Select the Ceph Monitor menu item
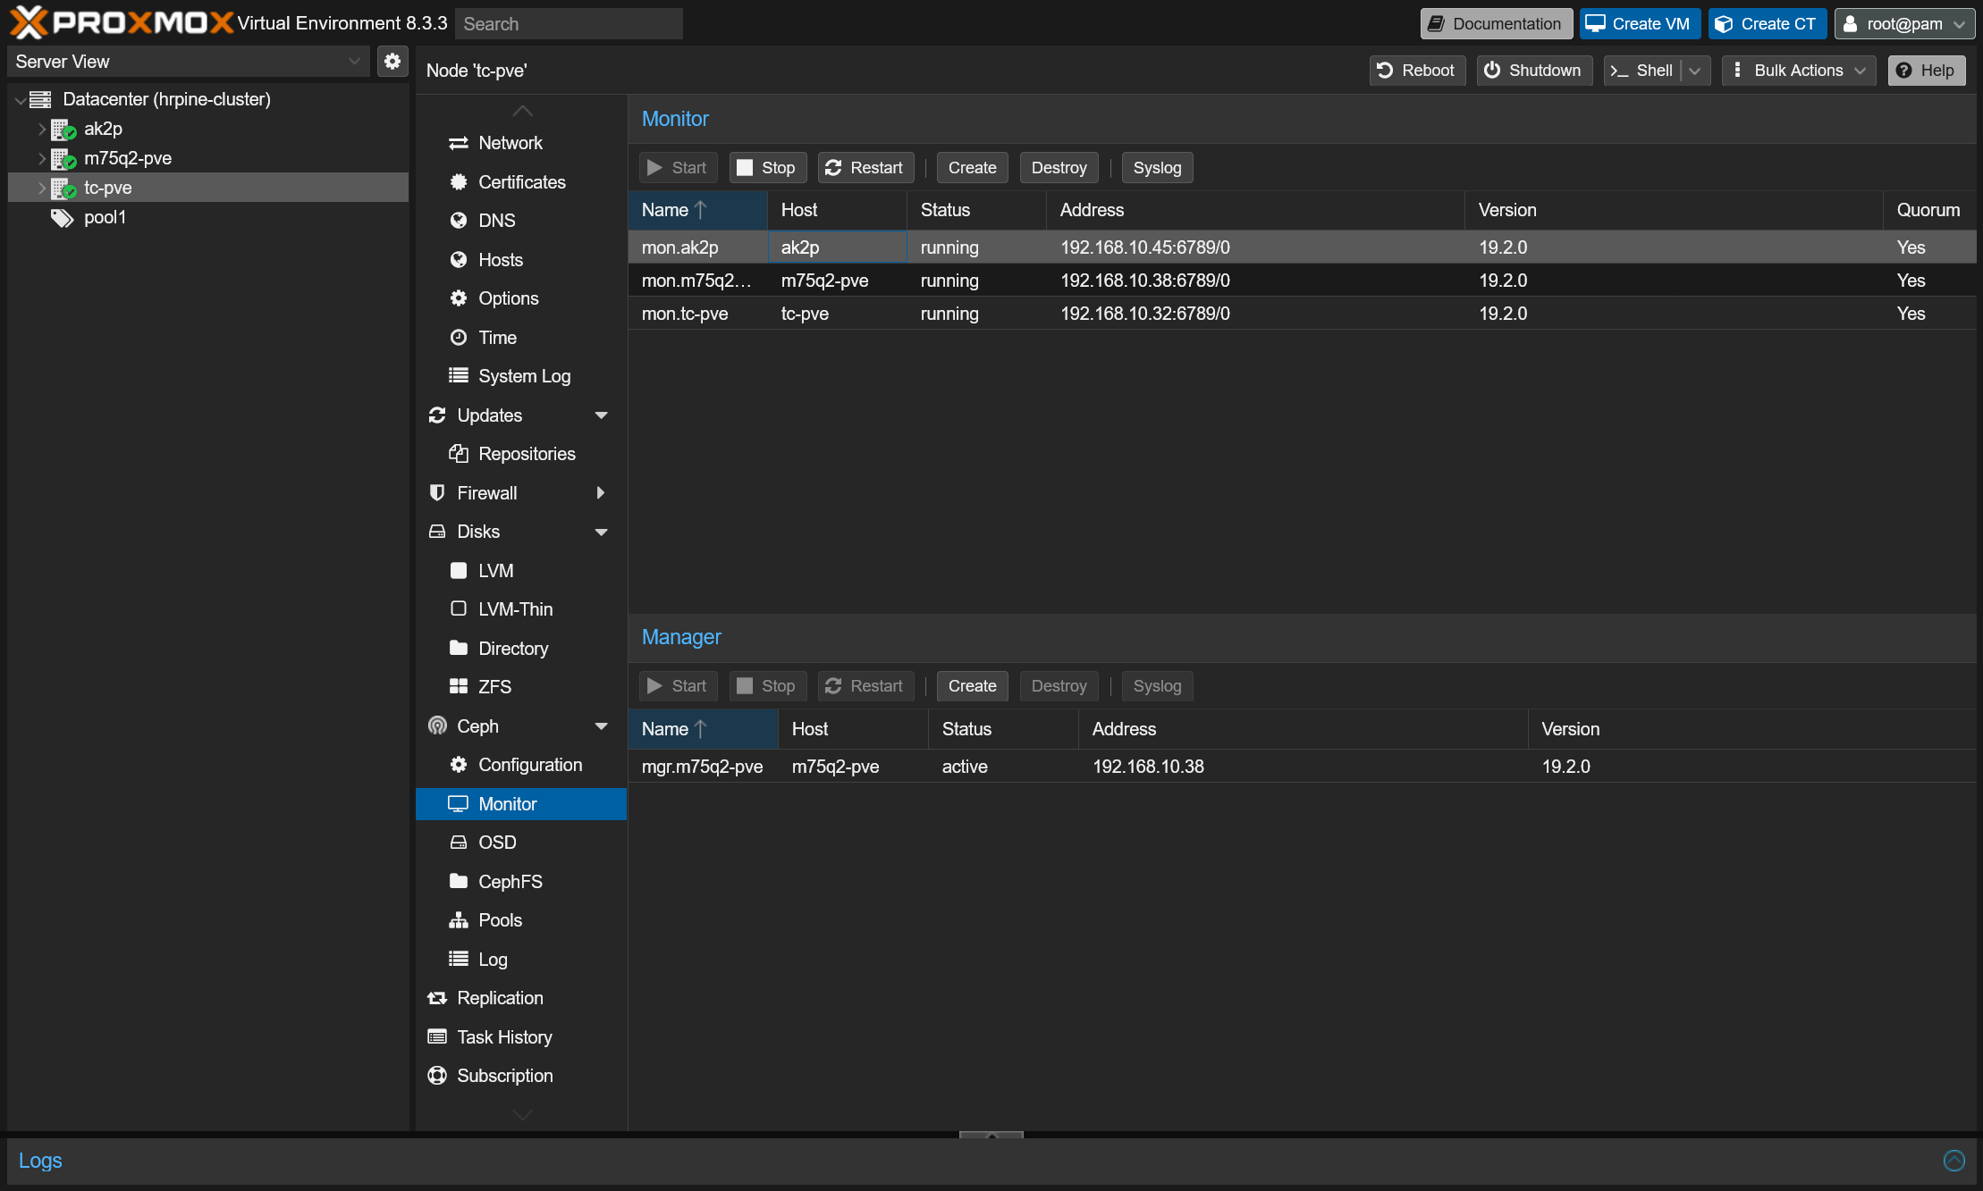 (521, 804)
